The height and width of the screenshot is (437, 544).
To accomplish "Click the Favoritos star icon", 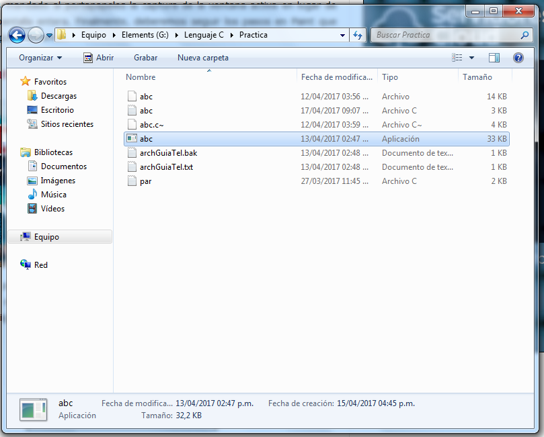I will 26,81.
